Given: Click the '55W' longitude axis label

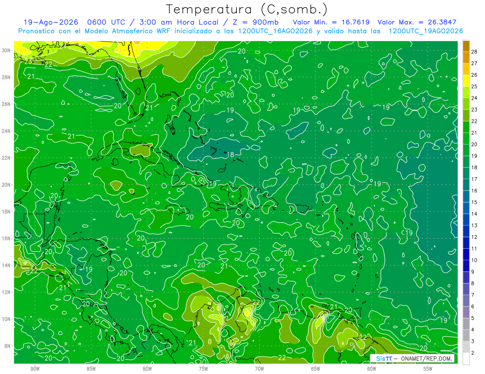Looking at the screenshot, I should 428,369.
